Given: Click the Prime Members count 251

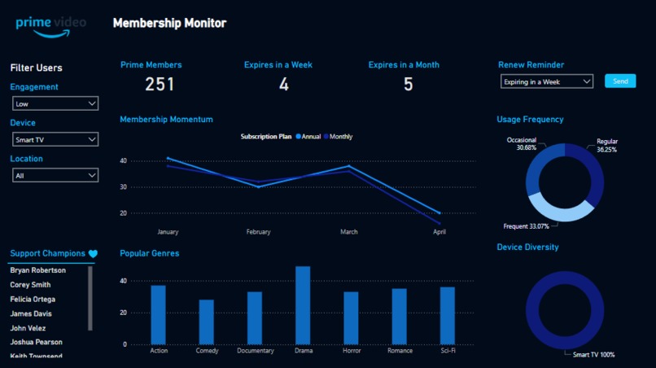Looking at the screenshot, I should pyautogui.click(x=160, y=84).
